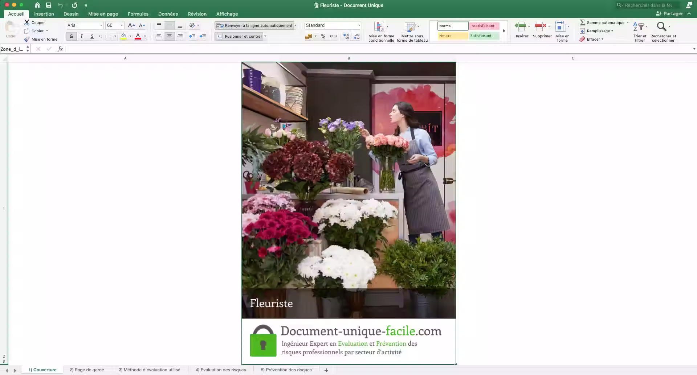The height and width of the screenshot is (375, 697).
Task: Select the Somme automatique icon
Action: [584, 22]
